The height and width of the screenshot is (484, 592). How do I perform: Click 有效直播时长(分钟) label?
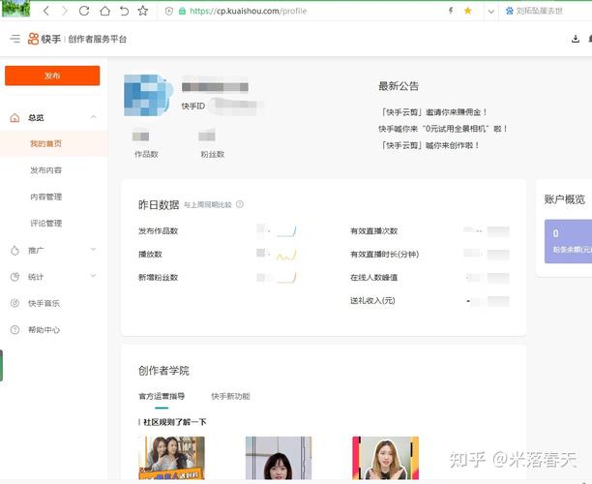[x=384, y=255]
